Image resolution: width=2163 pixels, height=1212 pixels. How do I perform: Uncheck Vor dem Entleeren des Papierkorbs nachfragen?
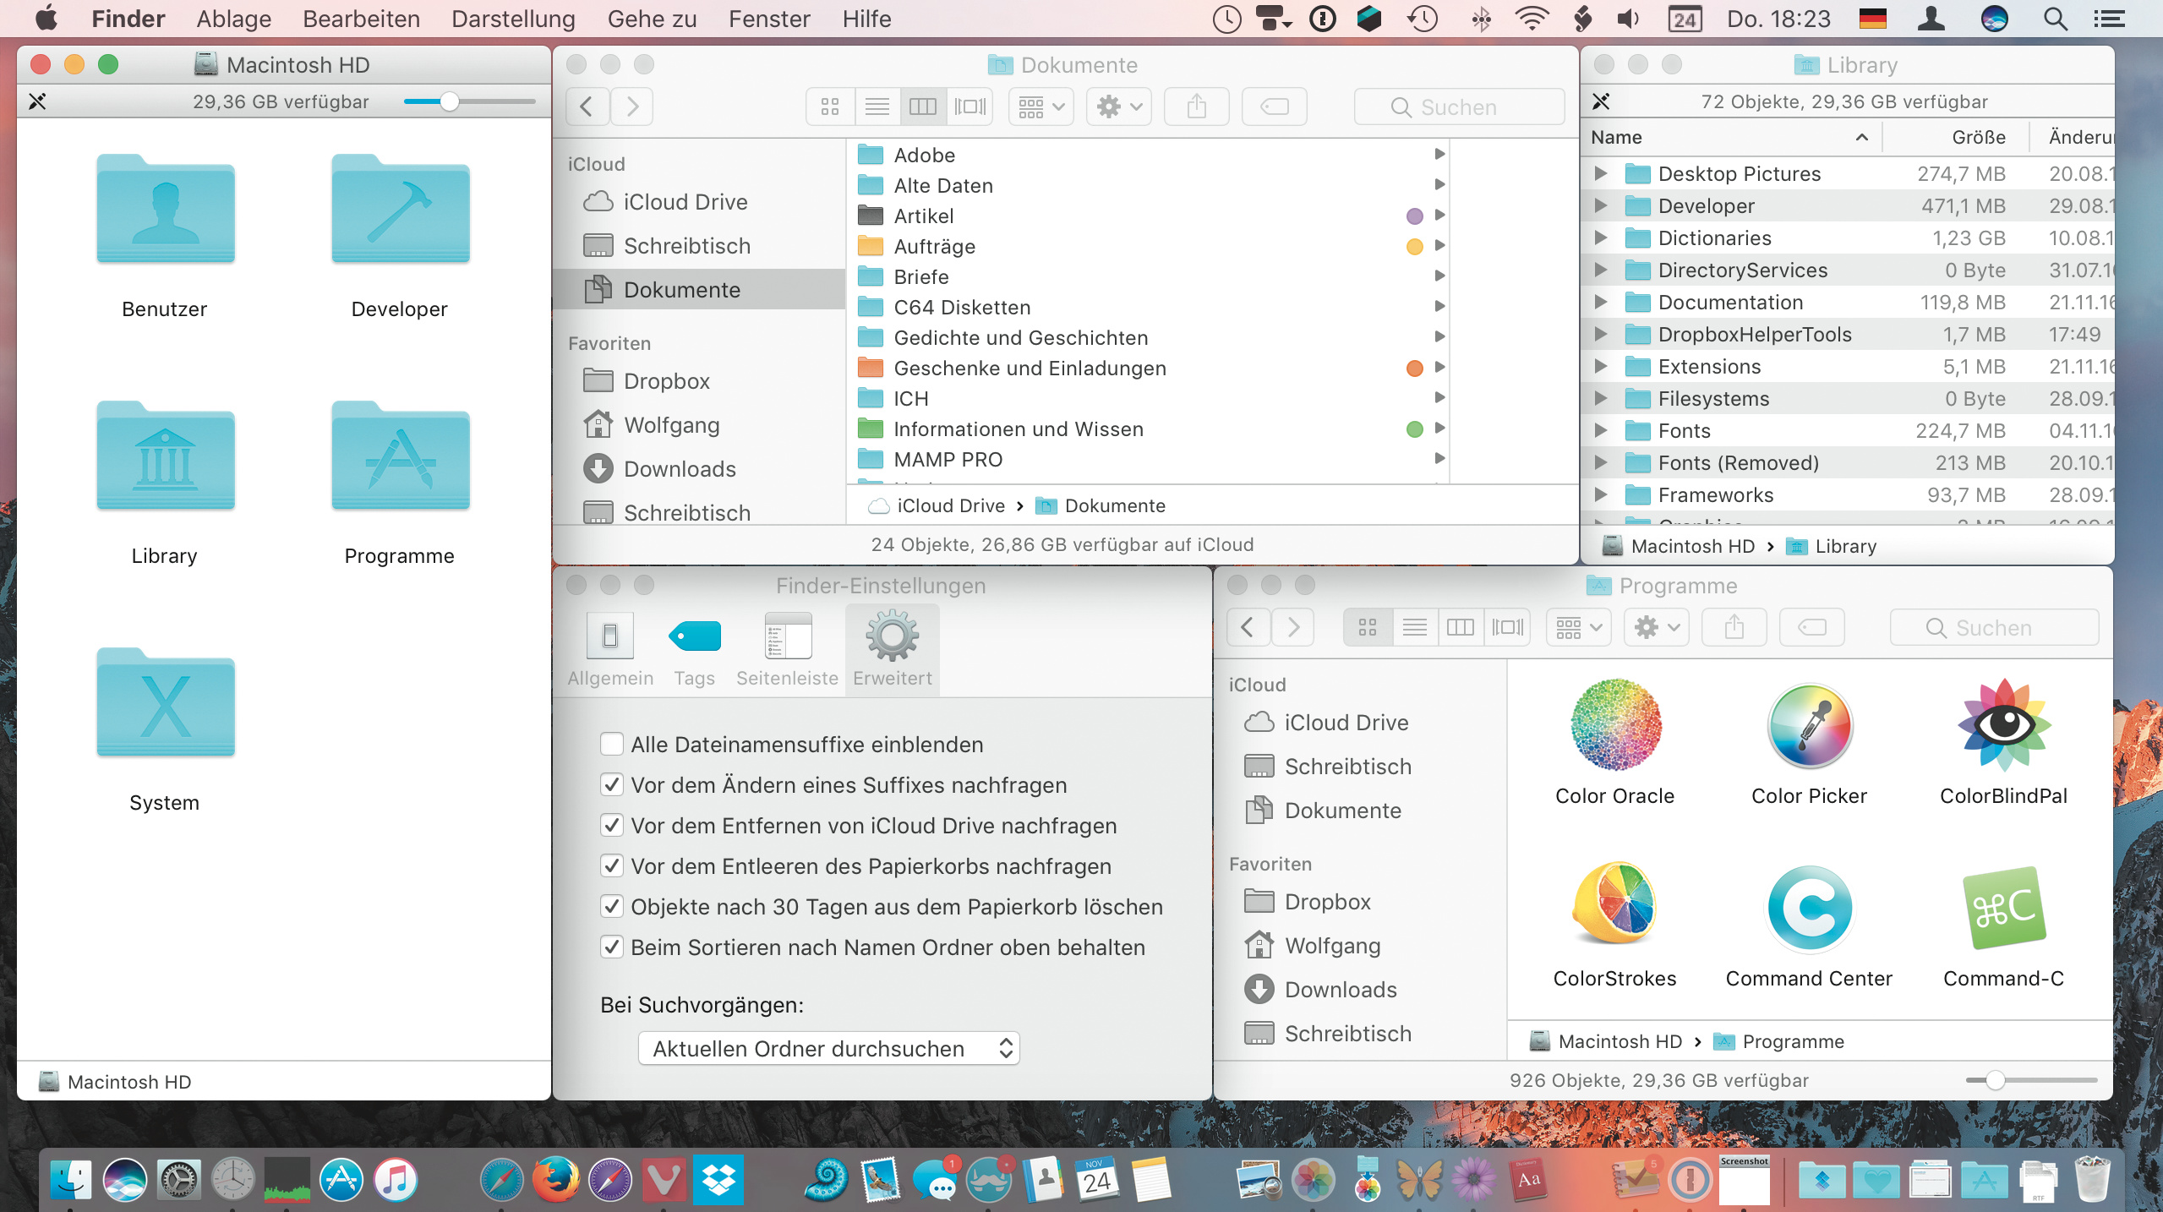[x=612, y=866]
